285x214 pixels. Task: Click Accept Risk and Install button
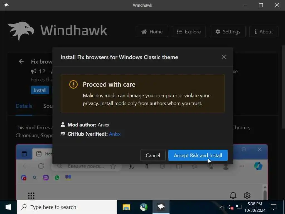(x=198, y=155)
